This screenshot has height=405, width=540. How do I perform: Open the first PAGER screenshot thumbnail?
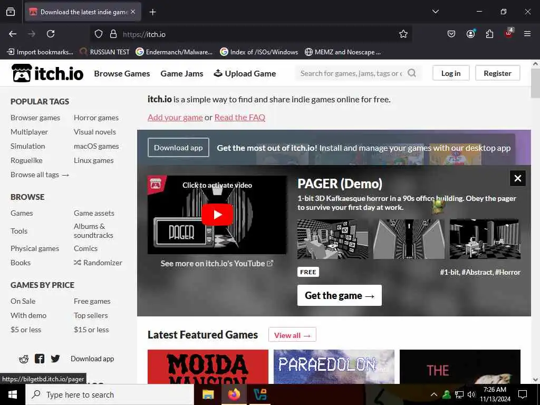(333, 239)
